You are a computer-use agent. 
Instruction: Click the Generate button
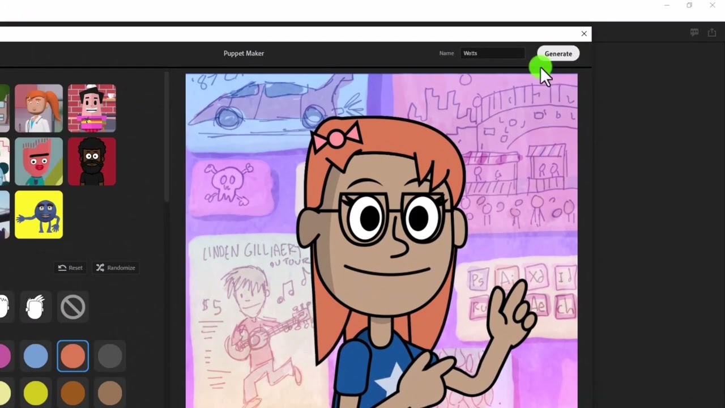click(x=558, y=54)
